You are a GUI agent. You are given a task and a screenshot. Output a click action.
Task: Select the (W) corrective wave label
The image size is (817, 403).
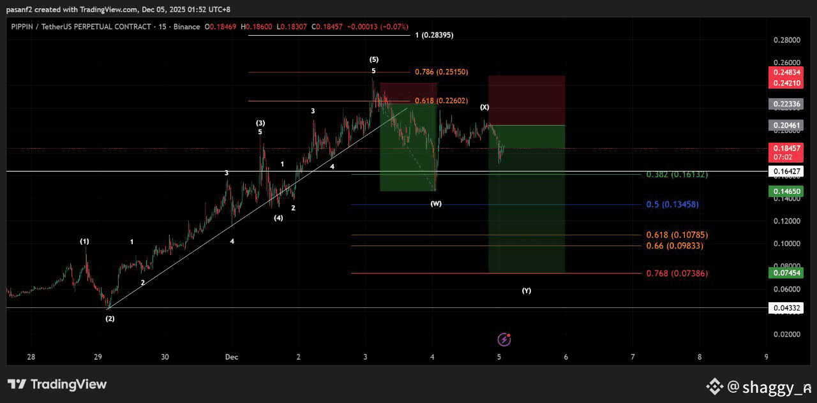pos(436,203)
